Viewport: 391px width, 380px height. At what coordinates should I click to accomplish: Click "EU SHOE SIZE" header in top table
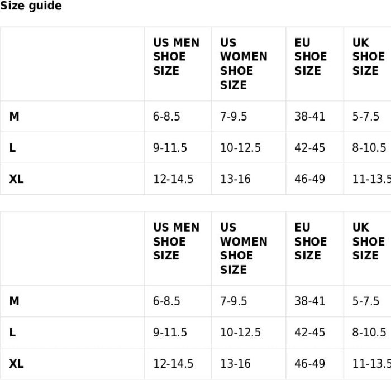click(311, 57)
